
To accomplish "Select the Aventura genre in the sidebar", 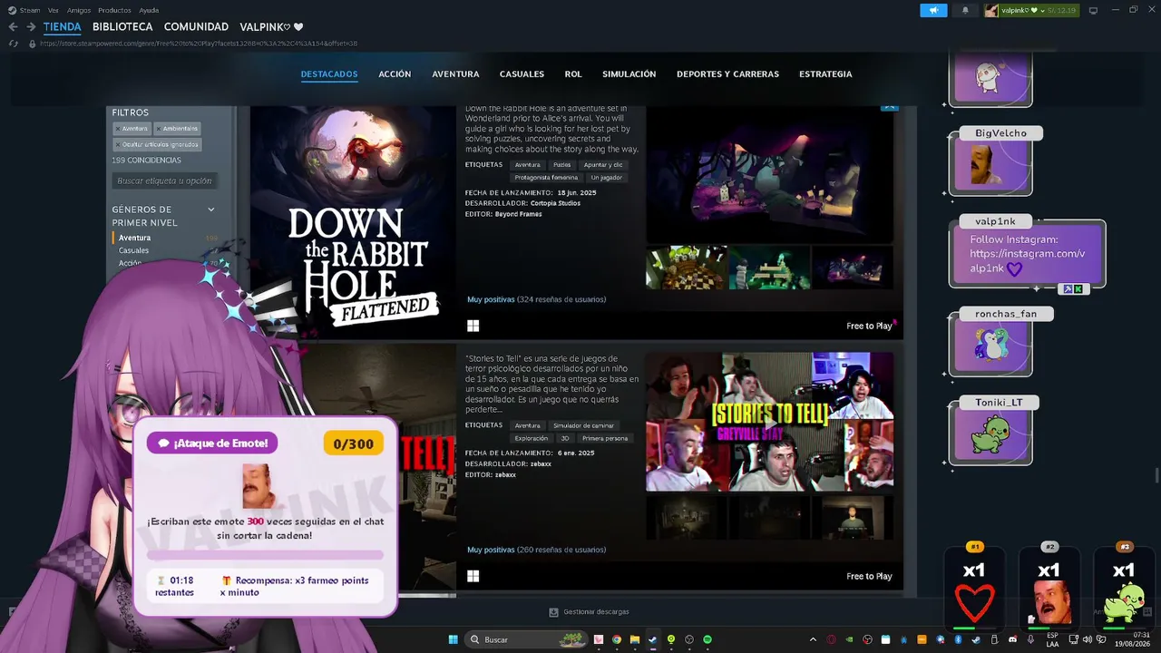I will pyautogui.click(x=135, y=238).
